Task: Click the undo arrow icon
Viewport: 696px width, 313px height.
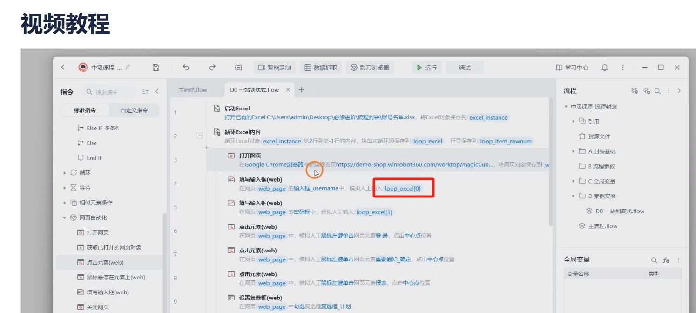Action: 186,68
